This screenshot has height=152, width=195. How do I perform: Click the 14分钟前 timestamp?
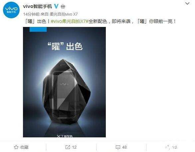31,14
